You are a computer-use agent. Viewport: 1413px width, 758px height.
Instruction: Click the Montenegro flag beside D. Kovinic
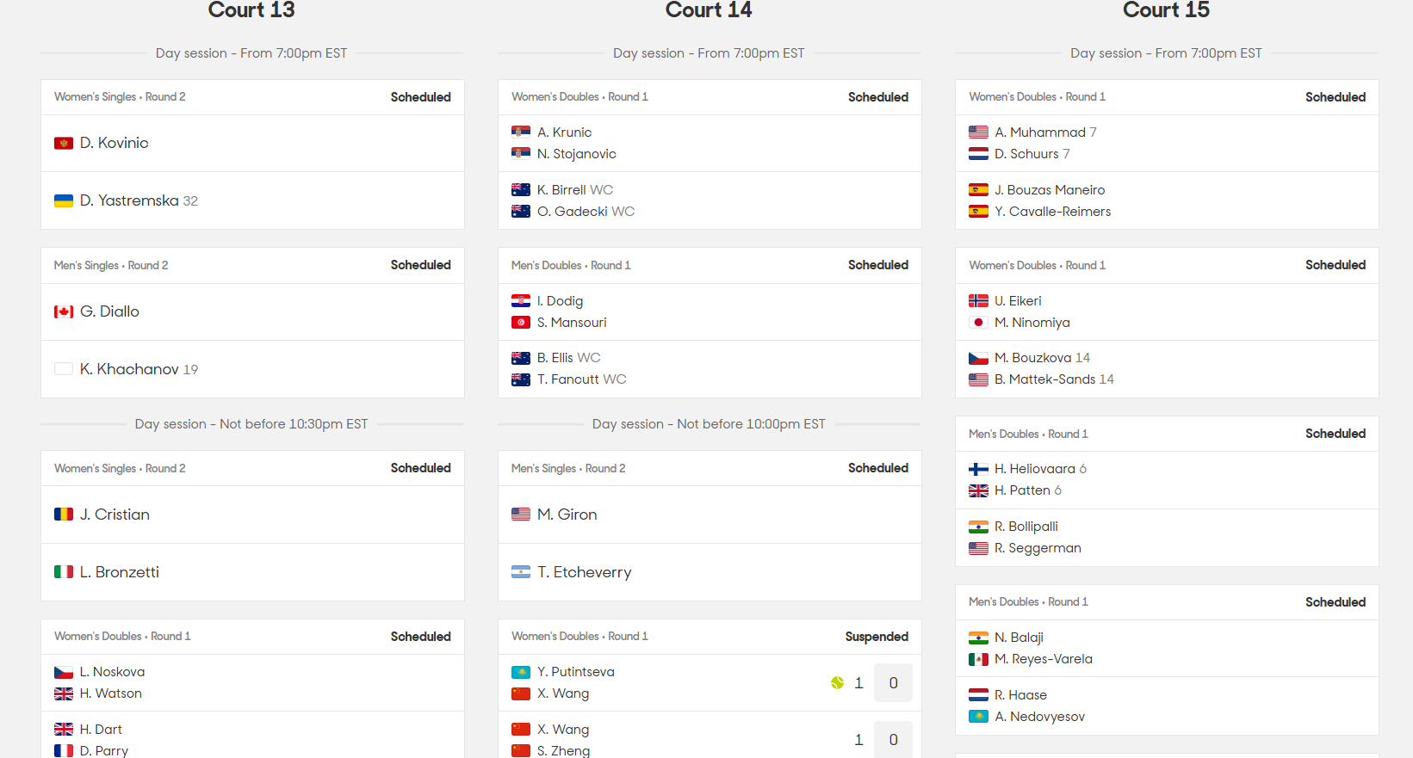pyautogui.click(x=64, y=144)
